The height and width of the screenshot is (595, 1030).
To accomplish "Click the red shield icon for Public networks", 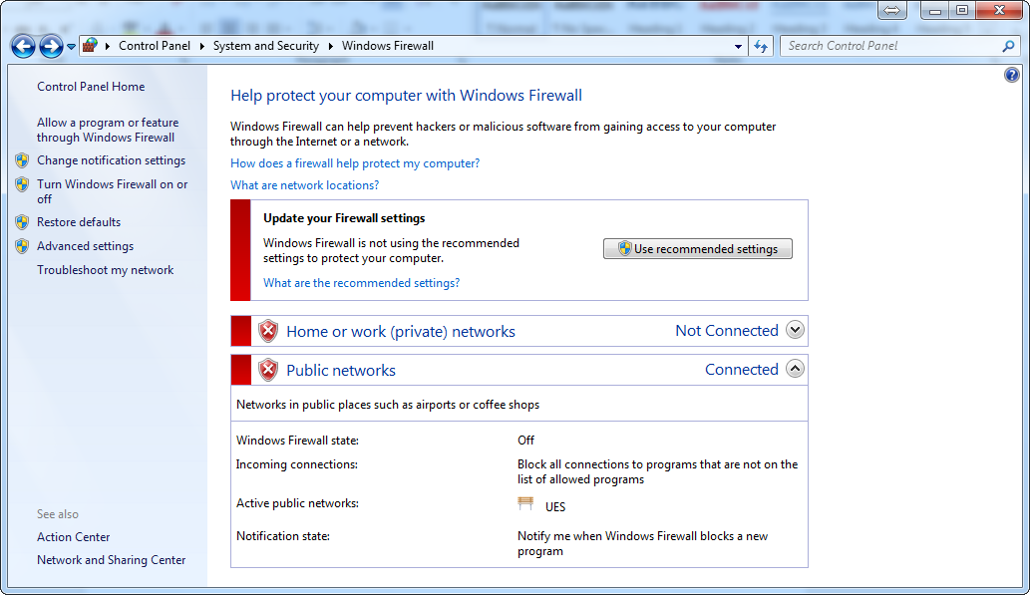I will (x=268, y=370).
